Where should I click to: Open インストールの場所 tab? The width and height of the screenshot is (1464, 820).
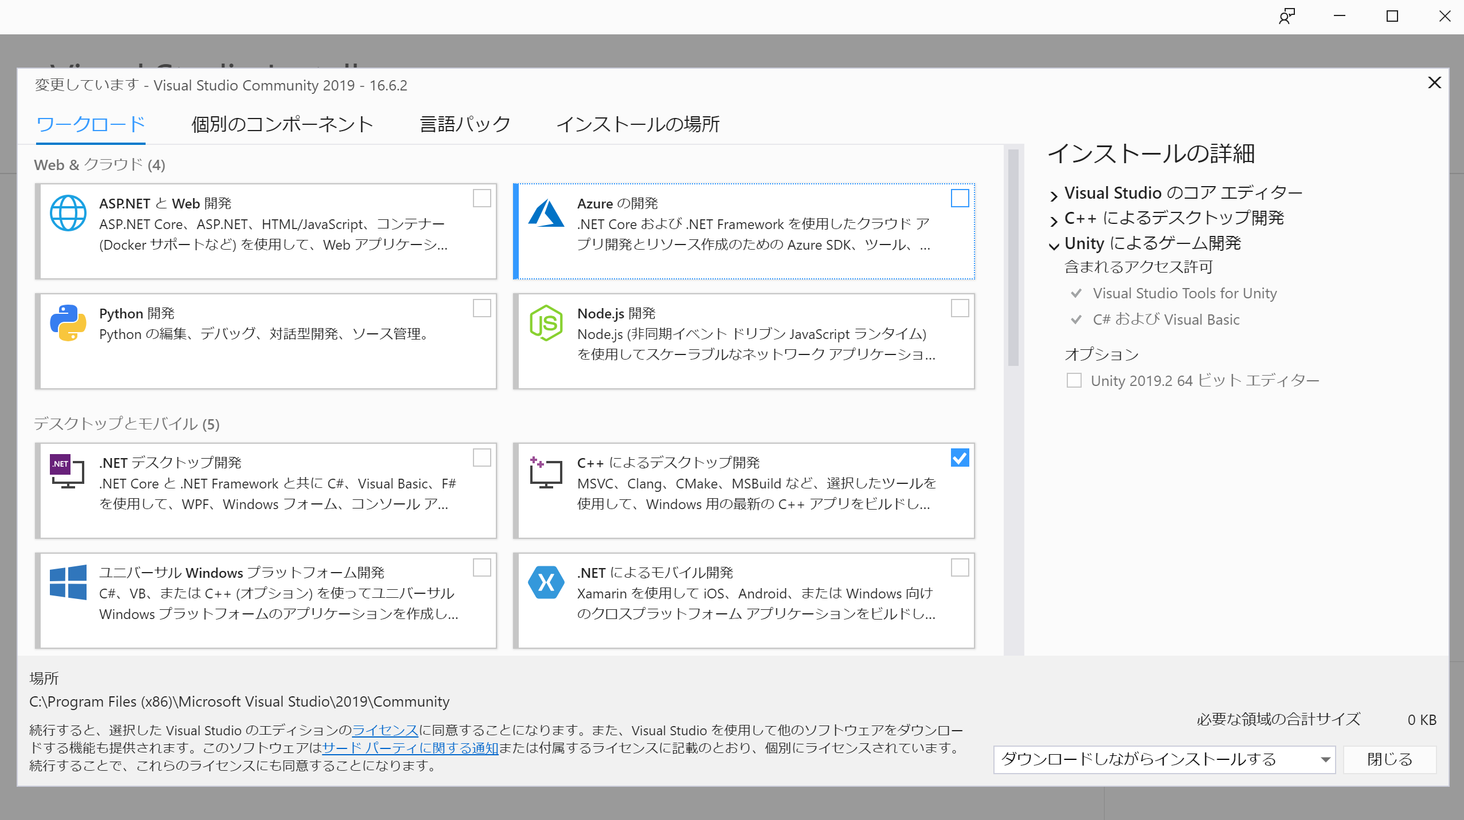[638, 124]
